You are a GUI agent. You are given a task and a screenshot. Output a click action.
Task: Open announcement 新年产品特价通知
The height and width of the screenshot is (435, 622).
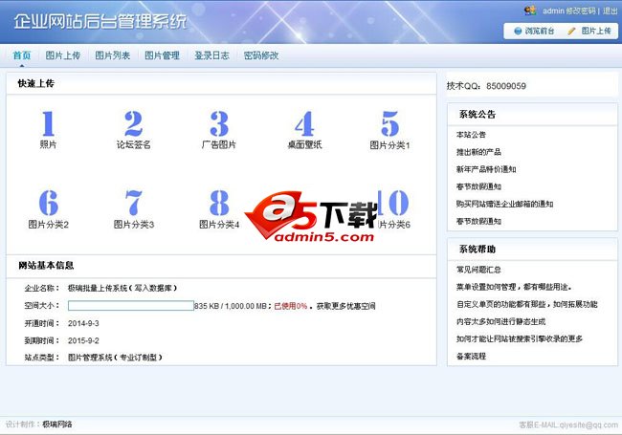tap(486, 169)
